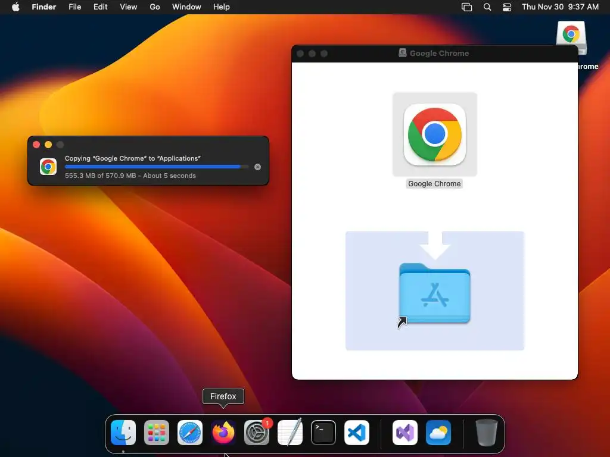Image resolution: width=610 pixels, height=457 pixels.
Task: Open System Settings in the Dock
Action: click(x=257, y=433)
